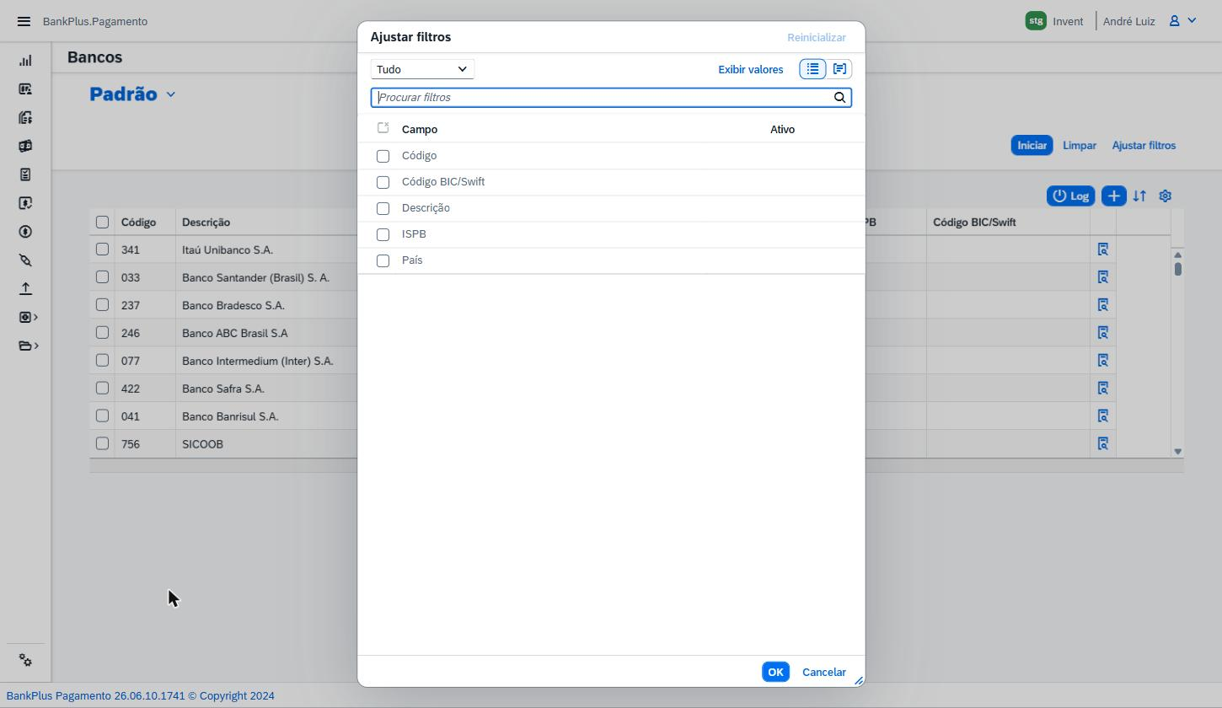
Task: Open the settings gears at sidebar bottom
Action: point(25,661)
